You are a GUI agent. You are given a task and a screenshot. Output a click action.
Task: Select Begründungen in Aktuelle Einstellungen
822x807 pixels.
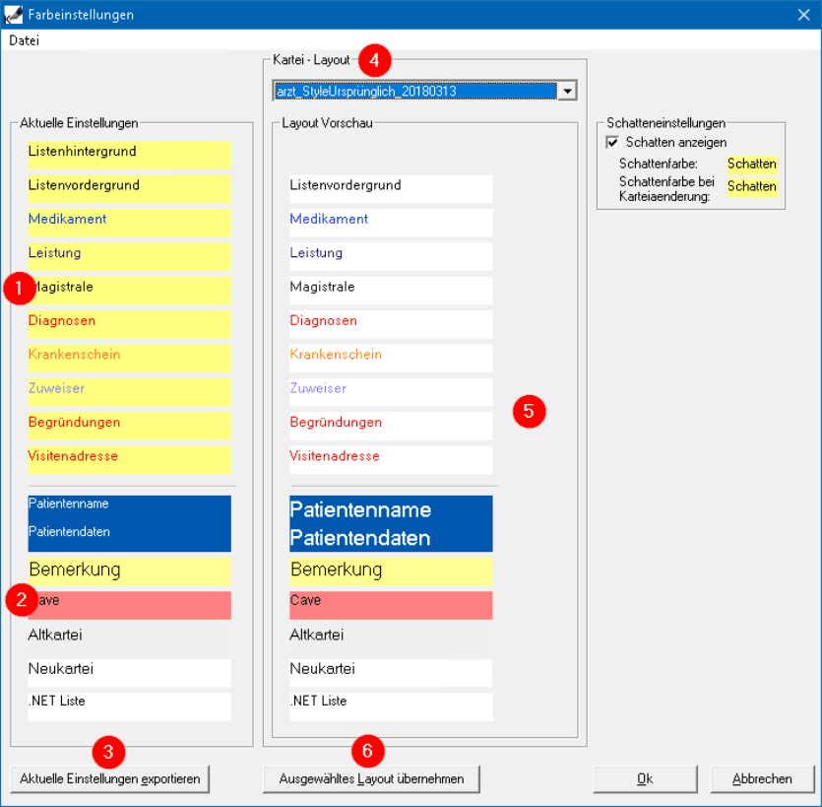(x=130, y=426)
